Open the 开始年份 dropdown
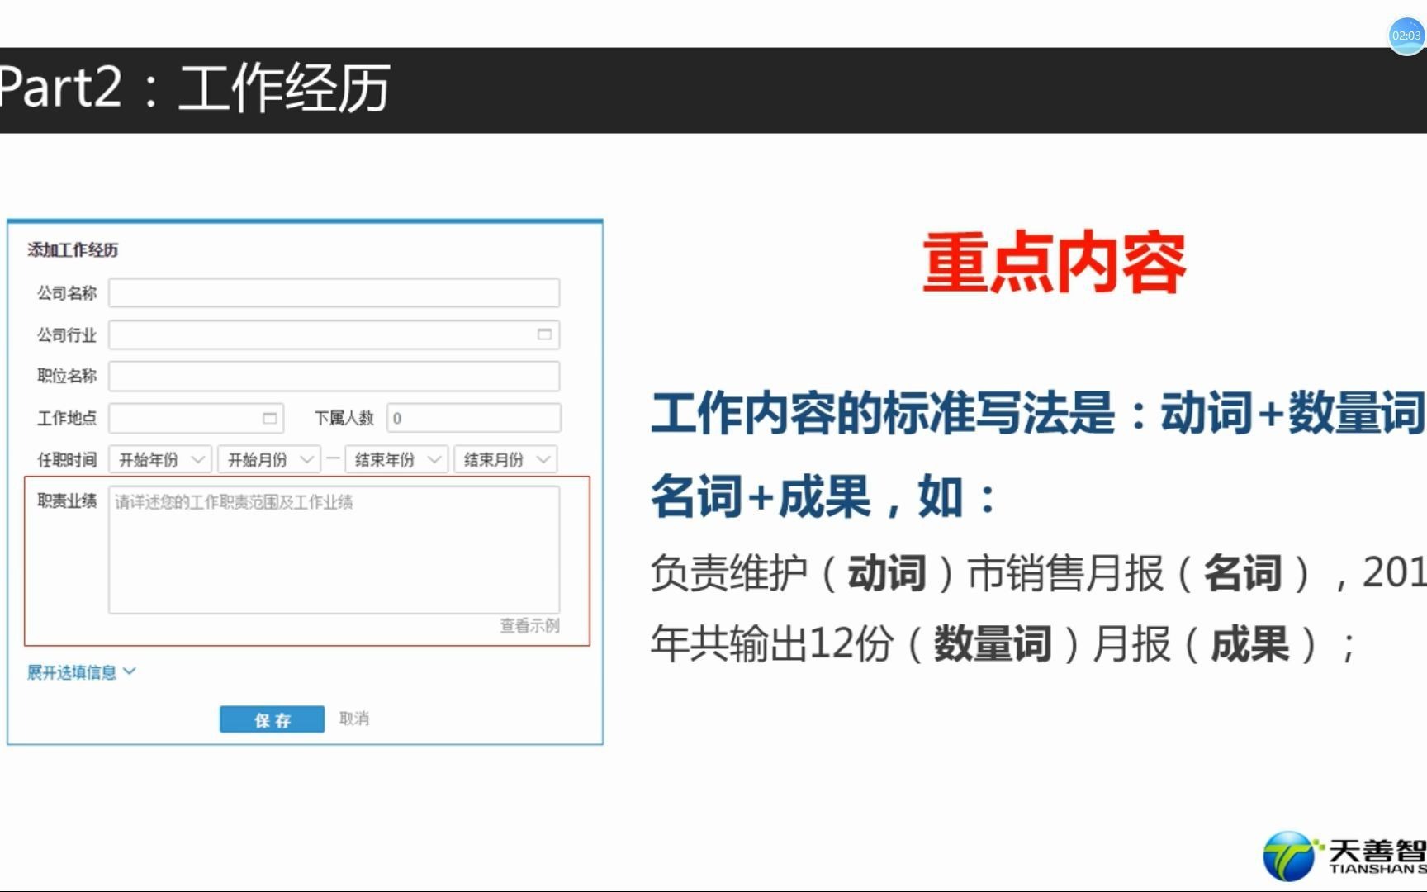The width and height of the screenshot is (1427, 892). [160, 459]
